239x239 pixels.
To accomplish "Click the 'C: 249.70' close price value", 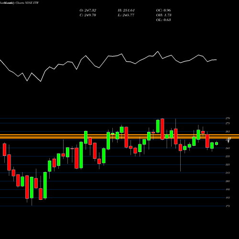I will point(88,15).
